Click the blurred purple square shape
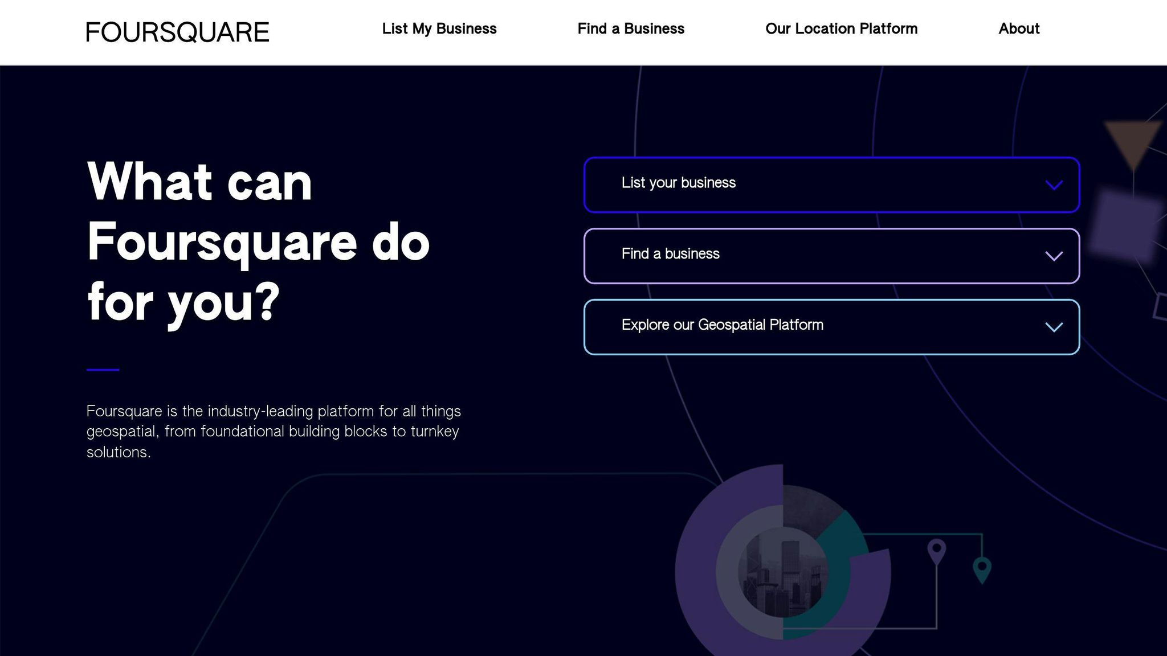This screenshot has height=656, width=1167. tap(1124, 227)
